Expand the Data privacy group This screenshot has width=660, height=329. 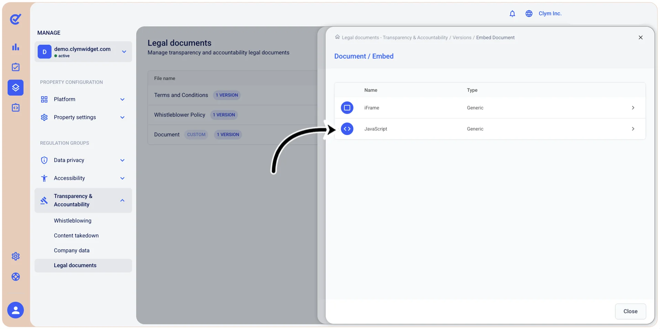[83, 160]
